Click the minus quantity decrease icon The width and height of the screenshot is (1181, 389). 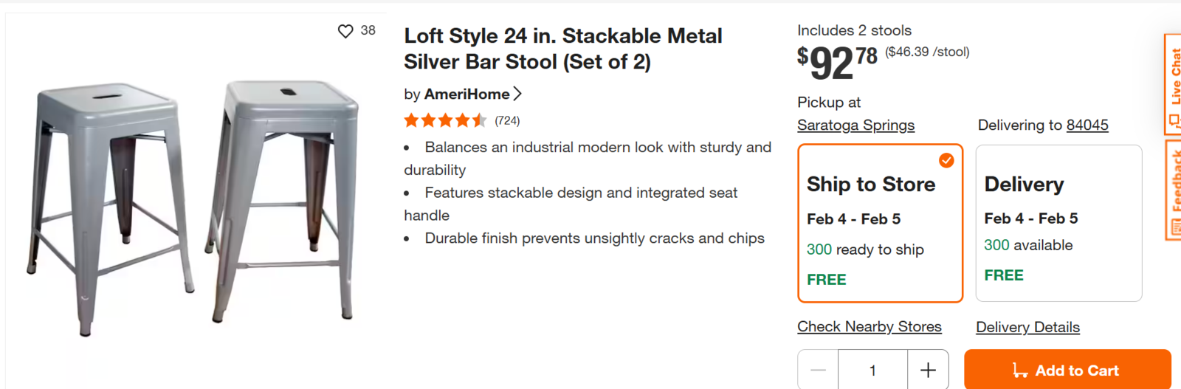pos(818,370)
